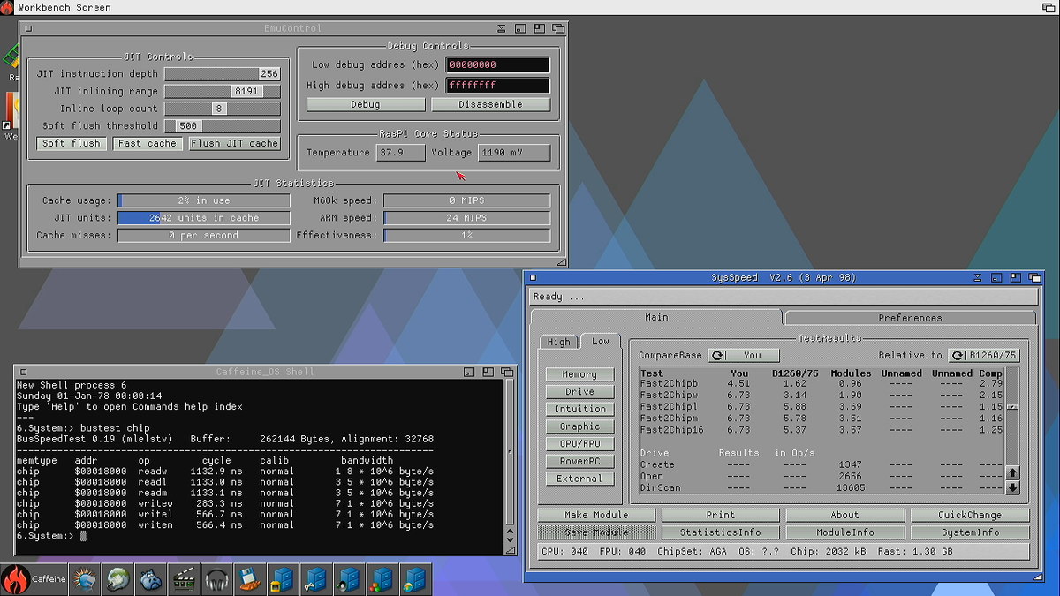Cycle the 'Relative to' B1260/75 selector
The image size is (1060, 596).
983,355
